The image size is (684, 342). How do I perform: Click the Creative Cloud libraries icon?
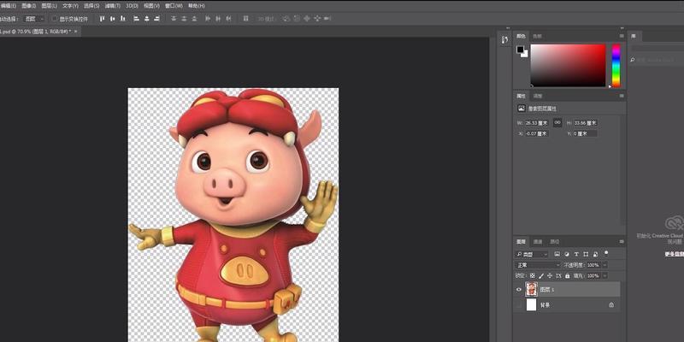point(675,223)
